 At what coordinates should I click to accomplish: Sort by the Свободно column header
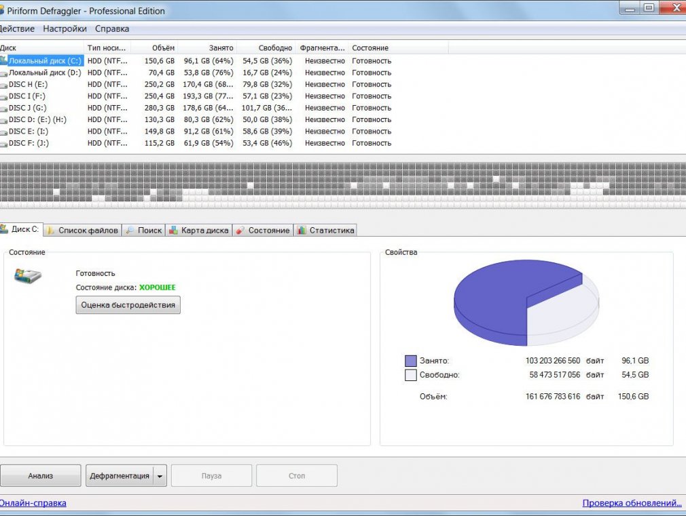[x=266, y=48]
